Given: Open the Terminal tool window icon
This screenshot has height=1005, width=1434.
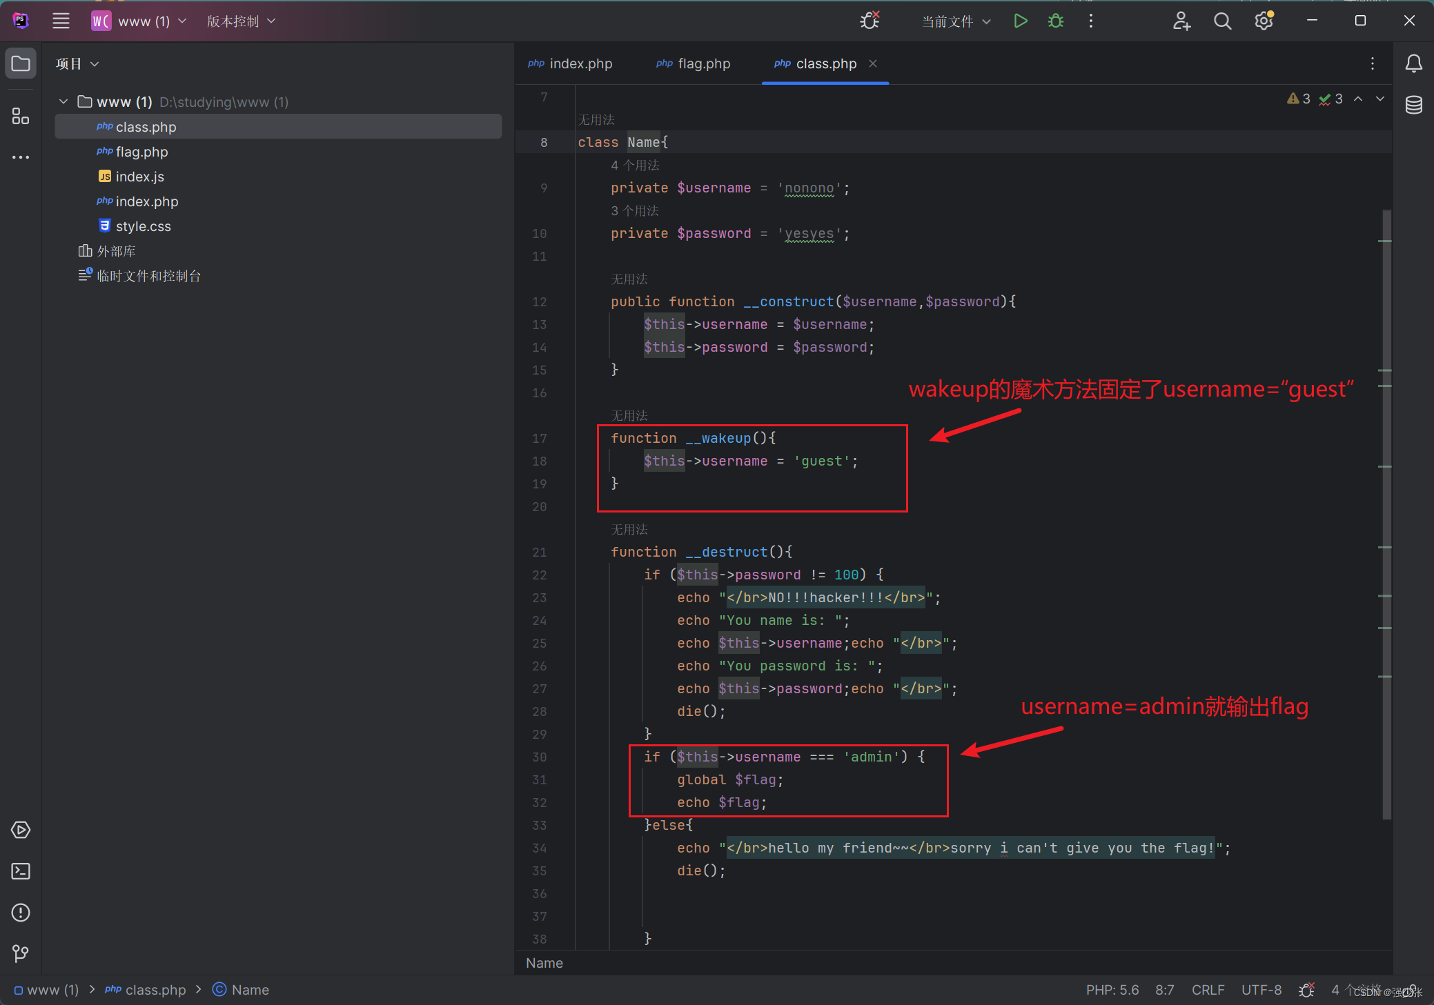Looking at the screenshot, I should tap(21, 871).
